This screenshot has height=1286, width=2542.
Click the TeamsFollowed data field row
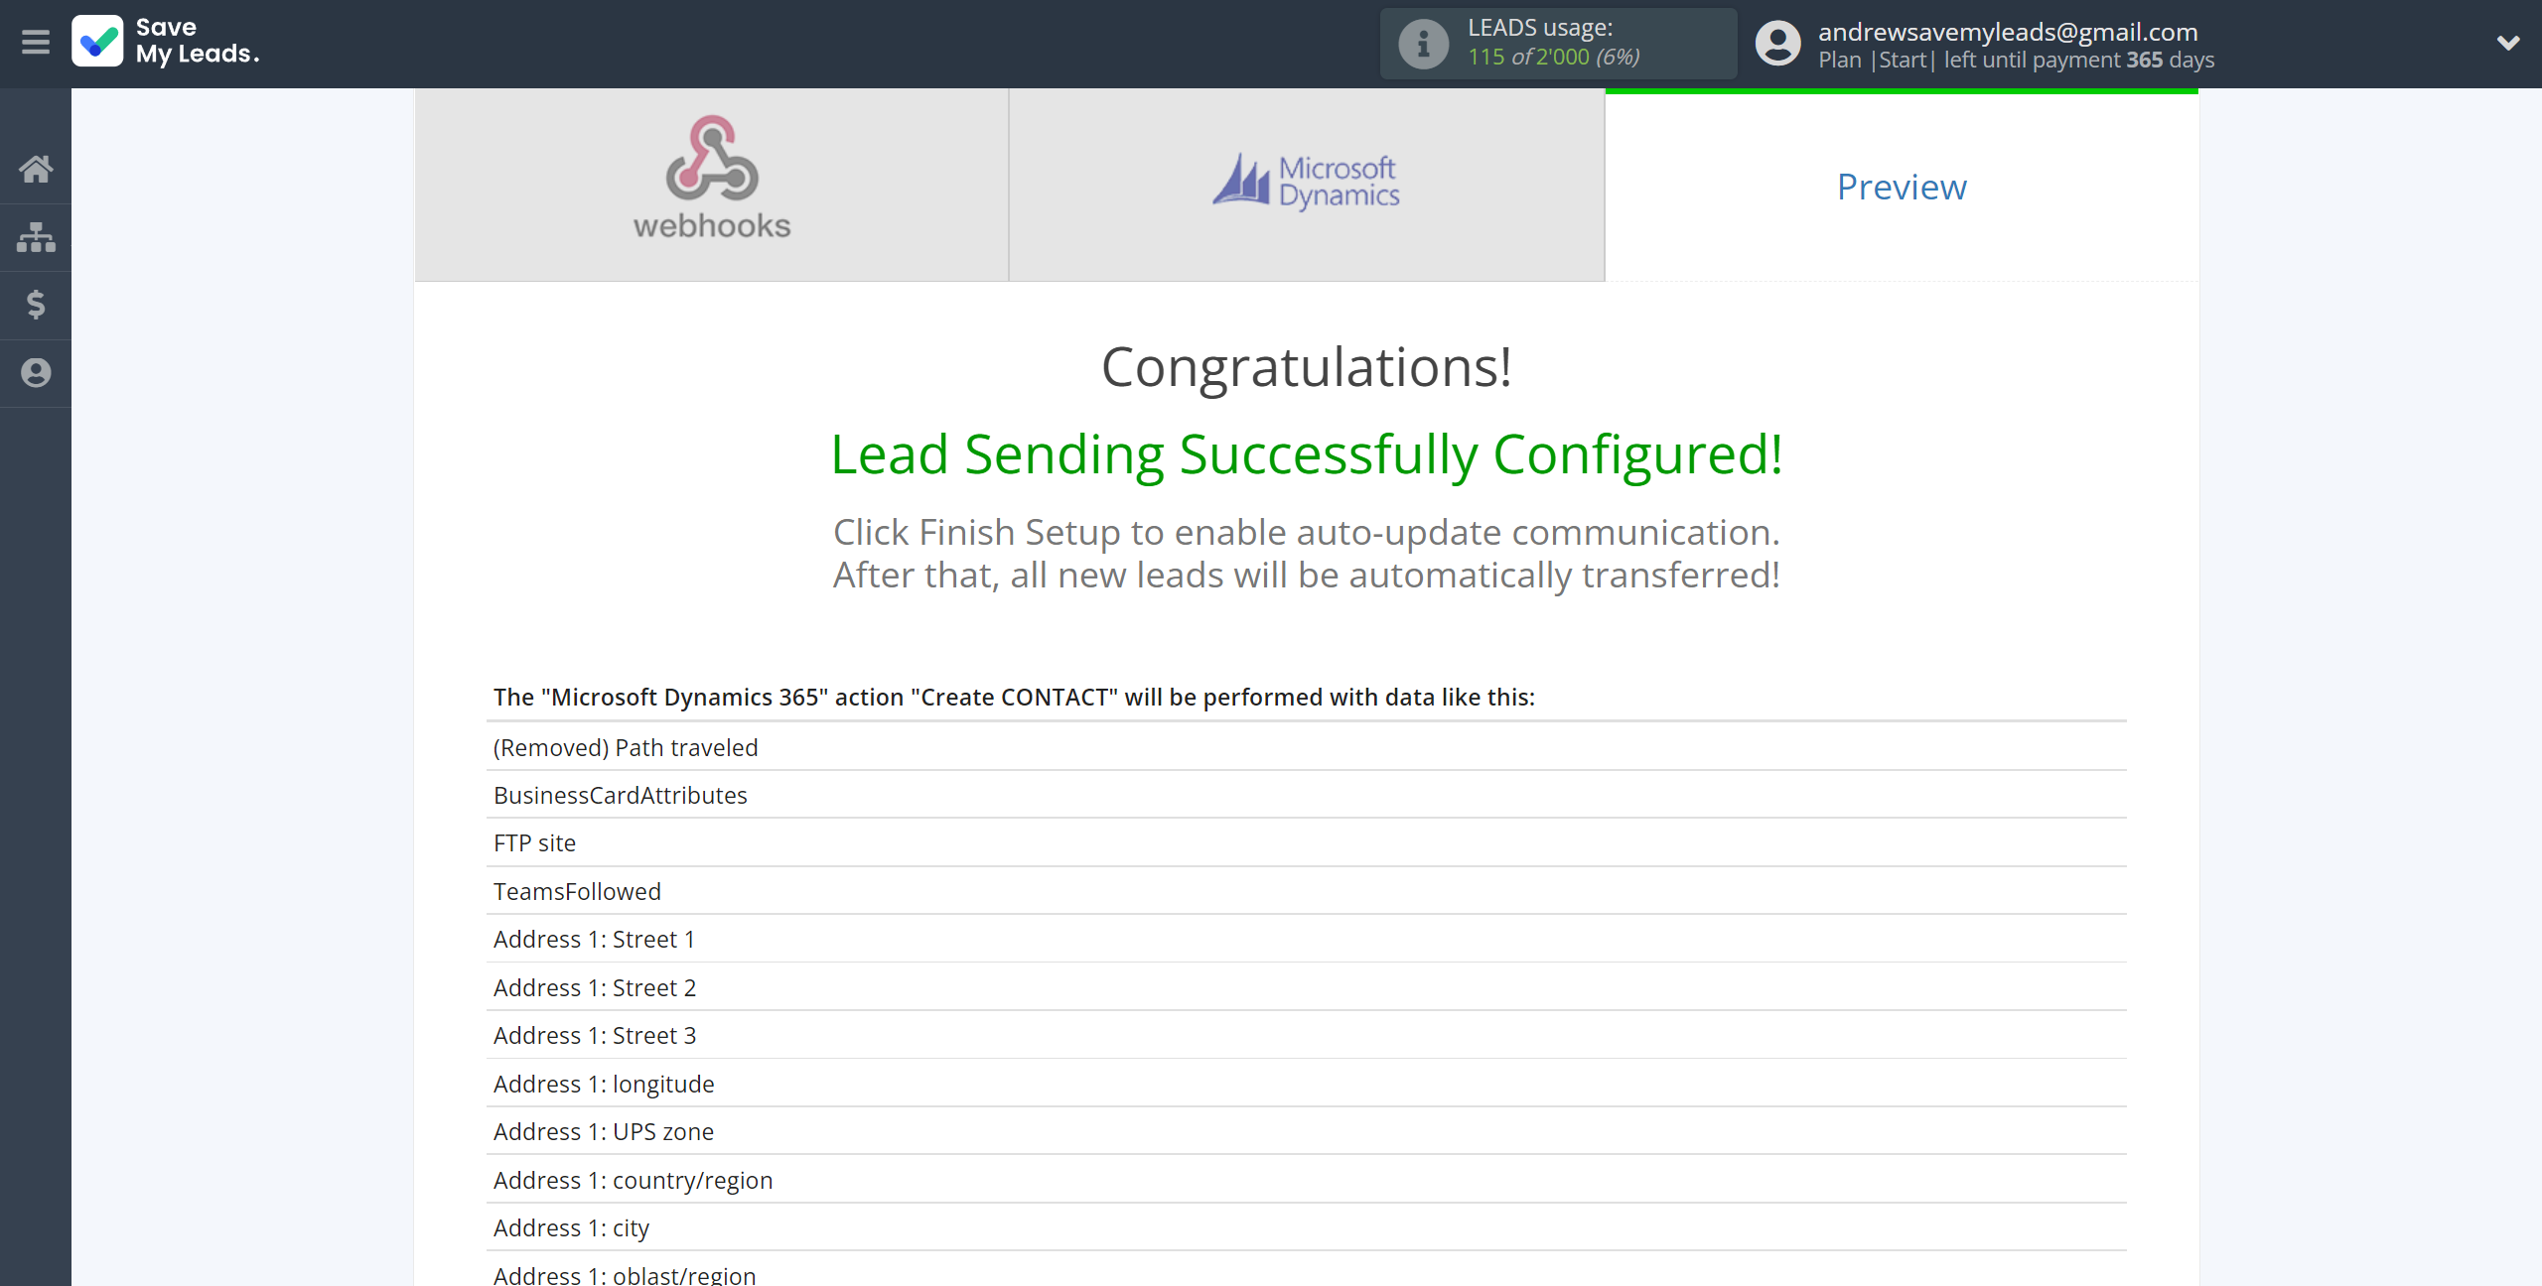(x=1305, y=889)
